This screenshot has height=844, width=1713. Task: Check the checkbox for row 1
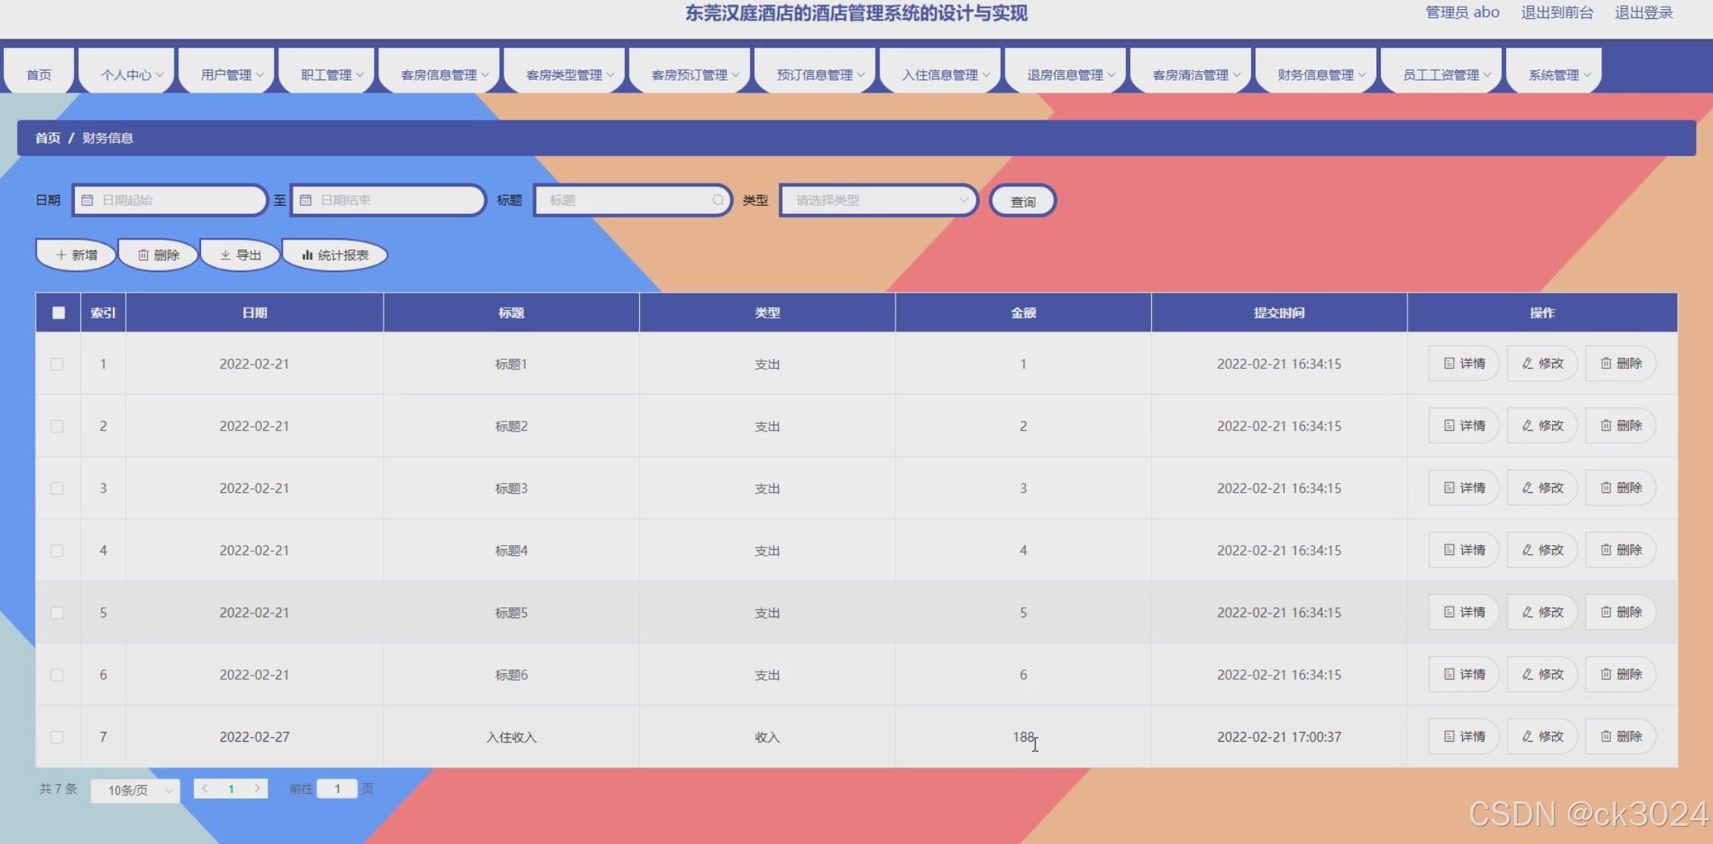click(57, 364)
